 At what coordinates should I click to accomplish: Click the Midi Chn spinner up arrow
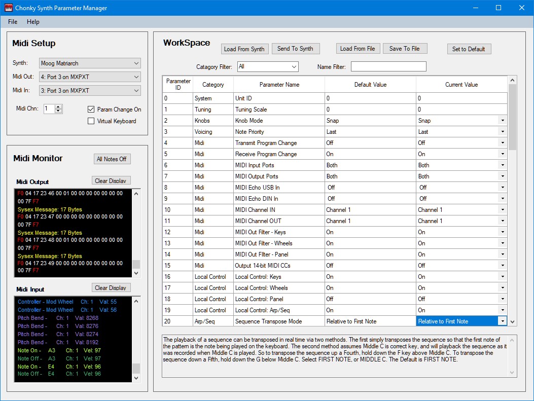click(x=58, y=106)
